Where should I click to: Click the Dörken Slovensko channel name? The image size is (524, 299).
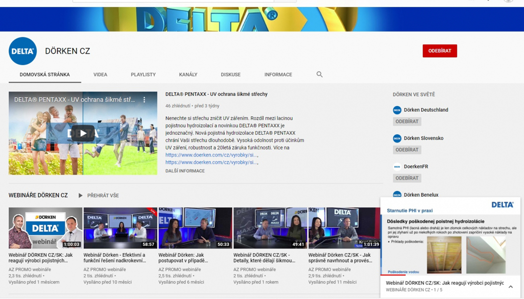[423, 138]
